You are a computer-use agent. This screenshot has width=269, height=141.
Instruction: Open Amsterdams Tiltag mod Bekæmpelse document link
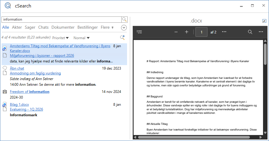coord(60,48)
